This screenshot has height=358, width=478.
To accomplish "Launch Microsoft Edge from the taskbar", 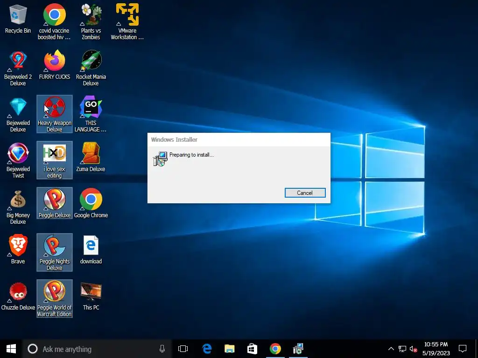I will coord(207,349).
